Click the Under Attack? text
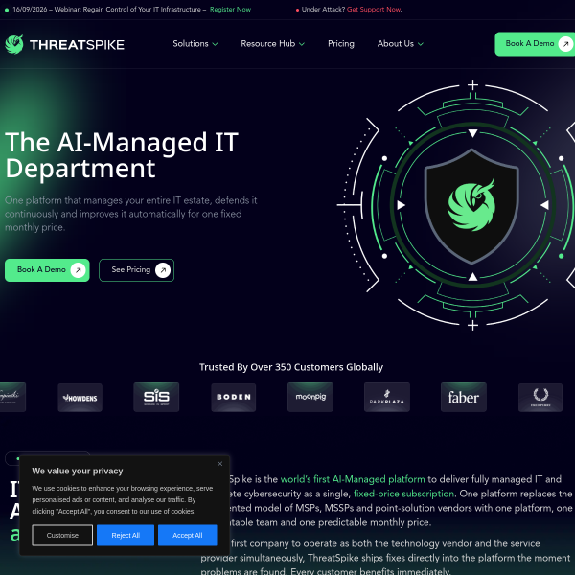575x575 pixels. pyautogui.click(x=323, y=10)
